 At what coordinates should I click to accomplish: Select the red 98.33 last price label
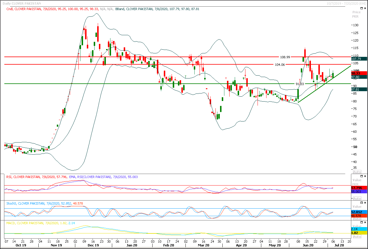coord(359,73)
